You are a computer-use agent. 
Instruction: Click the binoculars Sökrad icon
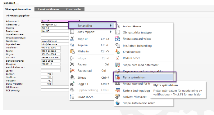[72, 77]
